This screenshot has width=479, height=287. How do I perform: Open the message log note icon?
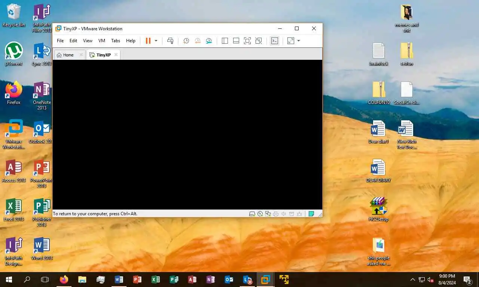tap(311, 214)
